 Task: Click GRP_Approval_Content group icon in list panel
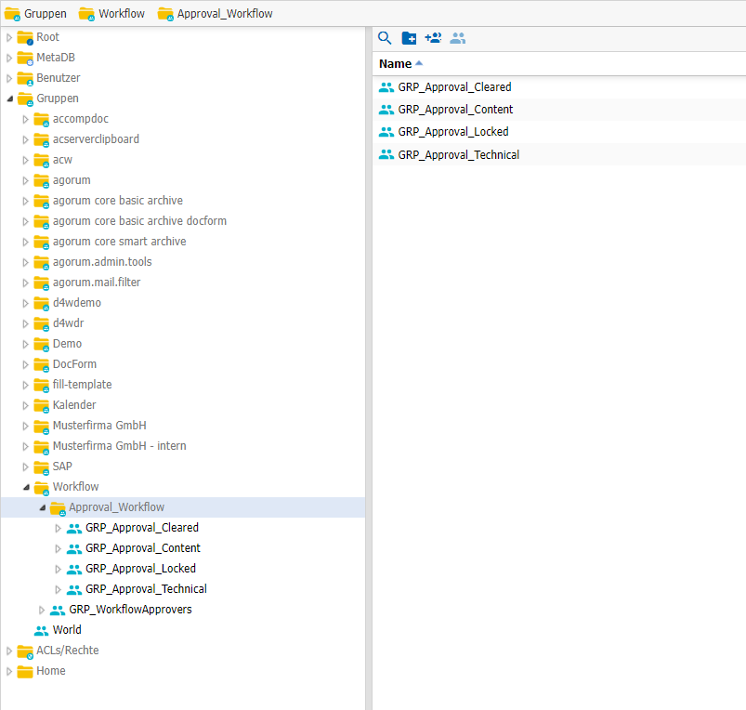tap(386, 110)
